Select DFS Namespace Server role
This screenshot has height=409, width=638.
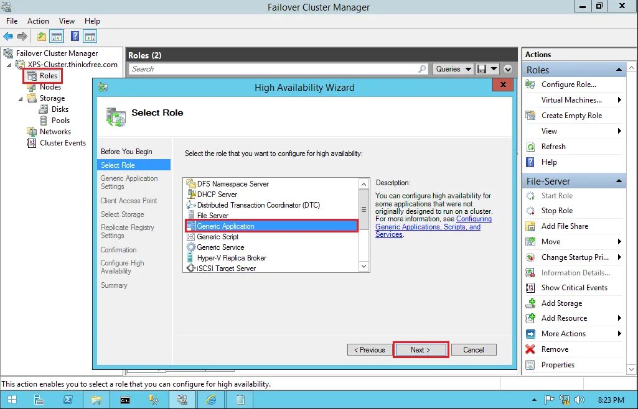point(233,184)
